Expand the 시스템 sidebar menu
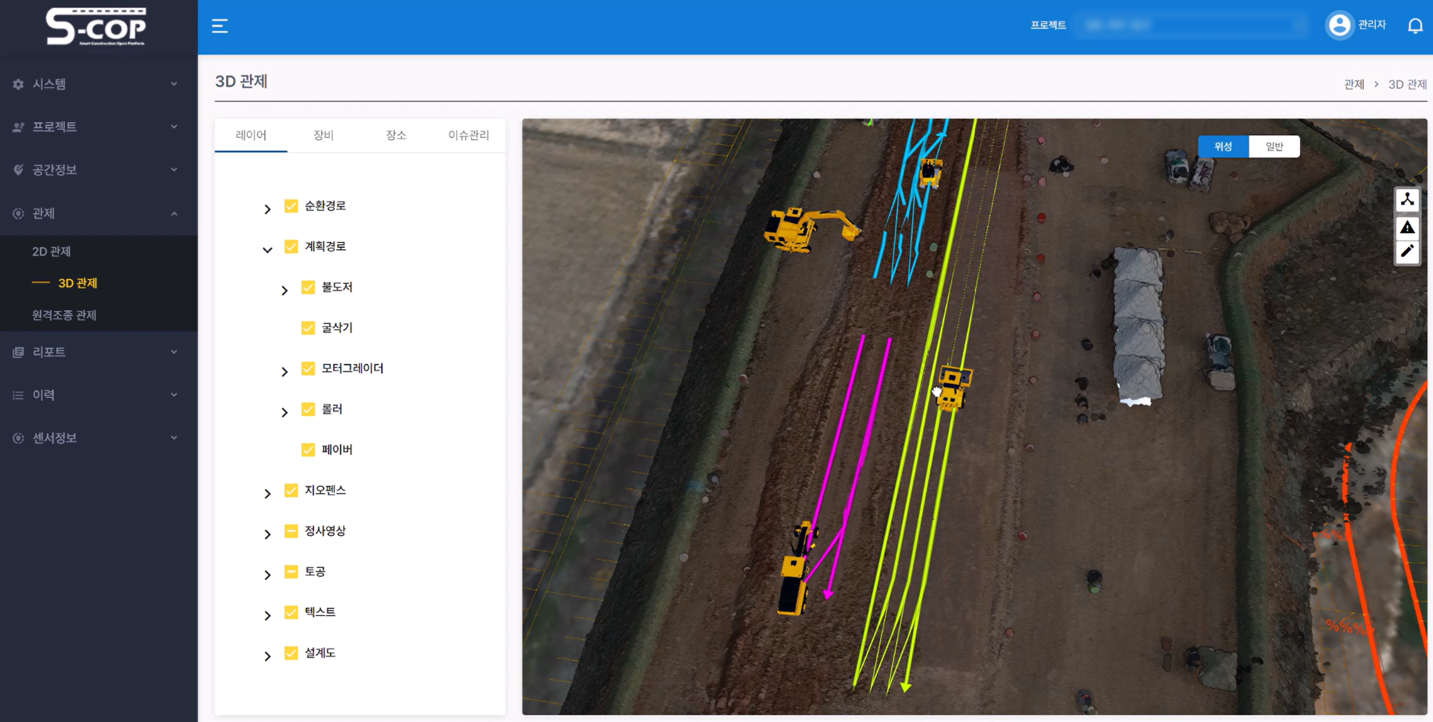Image resolution: width=1433 pixels, height=722 pixels. [96, 84]
